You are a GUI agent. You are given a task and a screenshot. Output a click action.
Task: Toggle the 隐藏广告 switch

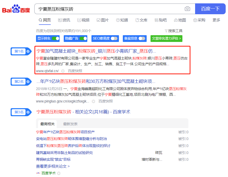pos(83,39)
